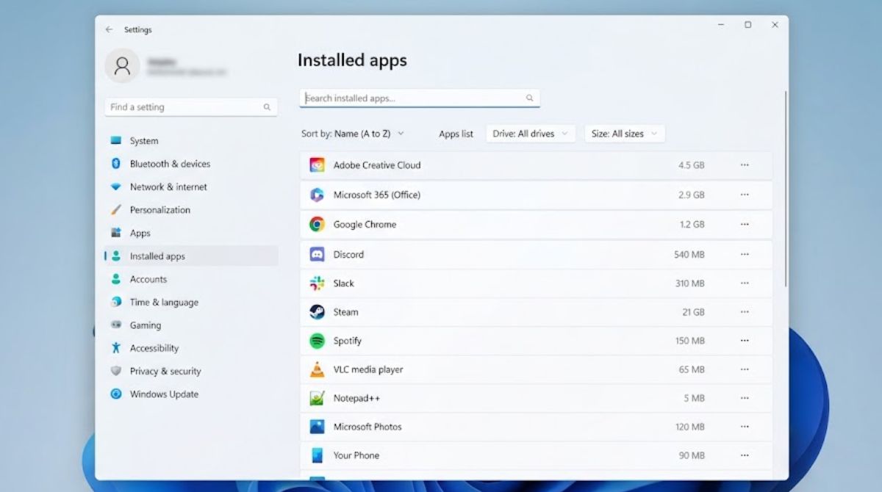This screenshot has width=882, height=492.
Task: Click the Personalization brush icon
Action: click(x=115, y=210)
